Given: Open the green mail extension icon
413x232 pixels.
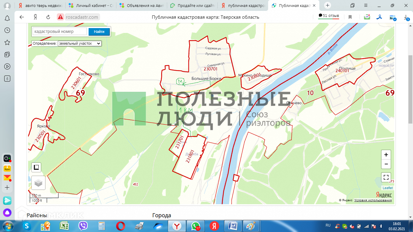Looking at the screenshot, I should 367,17.
